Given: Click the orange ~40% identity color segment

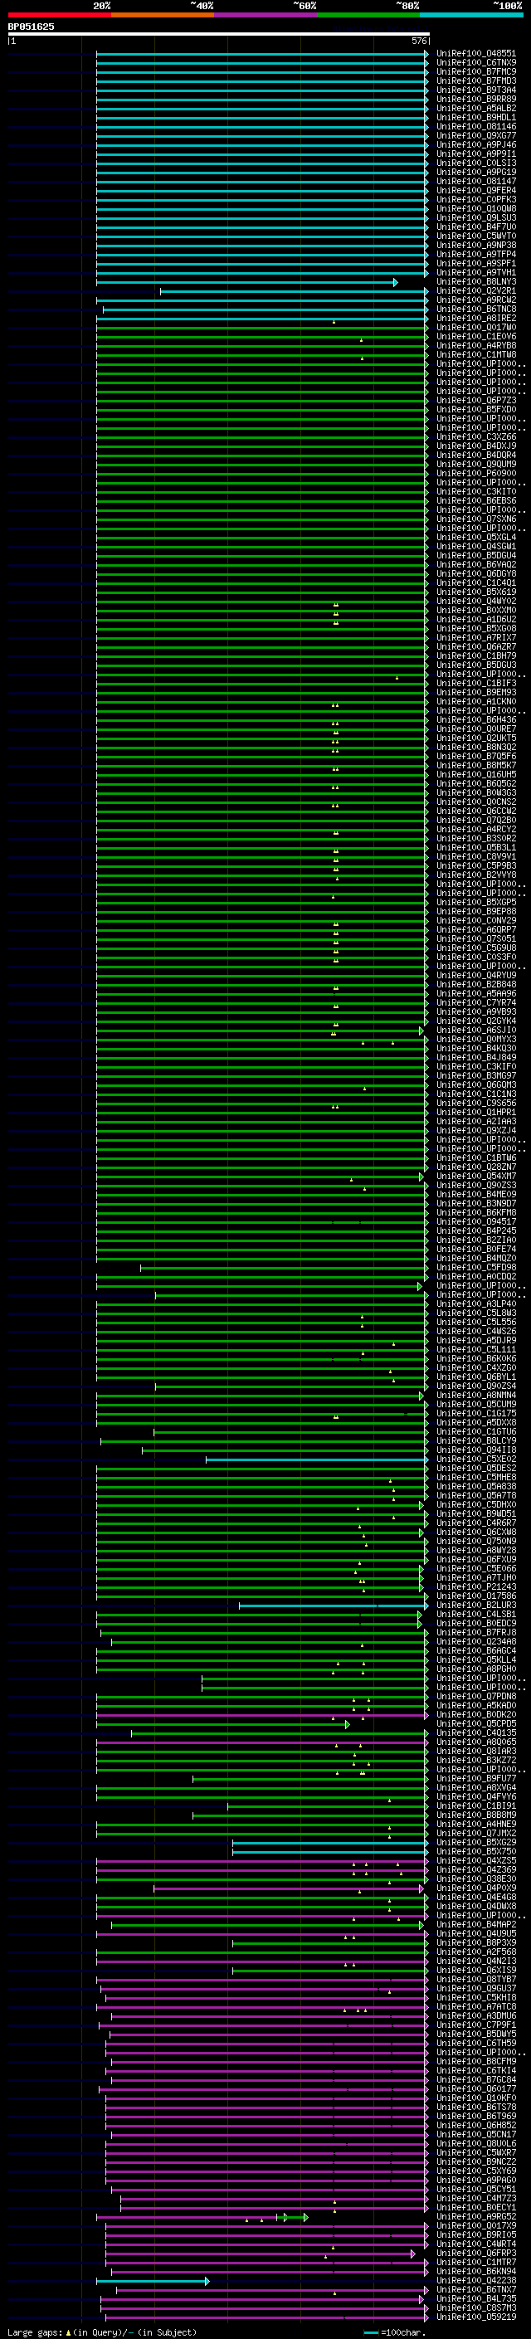Looking at the screenshot, I should point(163,15).
